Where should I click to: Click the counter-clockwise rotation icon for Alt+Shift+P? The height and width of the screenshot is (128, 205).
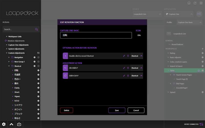point(65,68)
